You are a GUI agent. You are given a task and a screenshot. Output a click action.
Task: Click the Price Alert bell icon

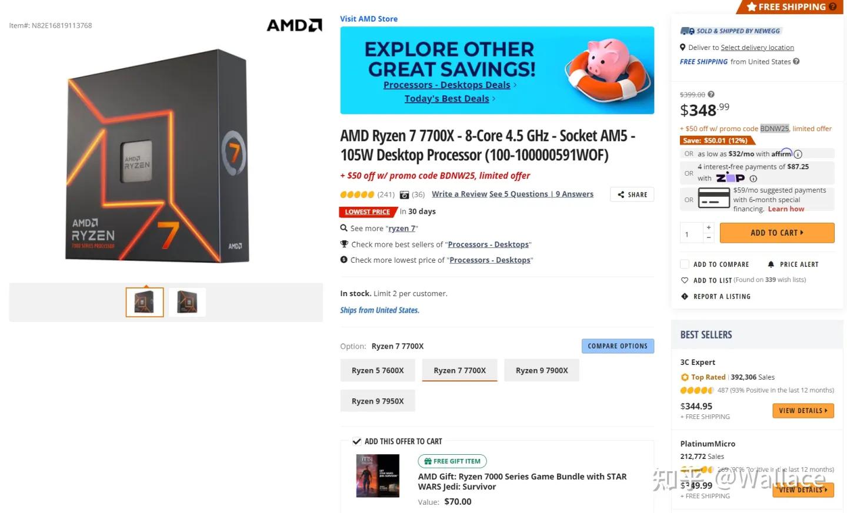[771, 264]
